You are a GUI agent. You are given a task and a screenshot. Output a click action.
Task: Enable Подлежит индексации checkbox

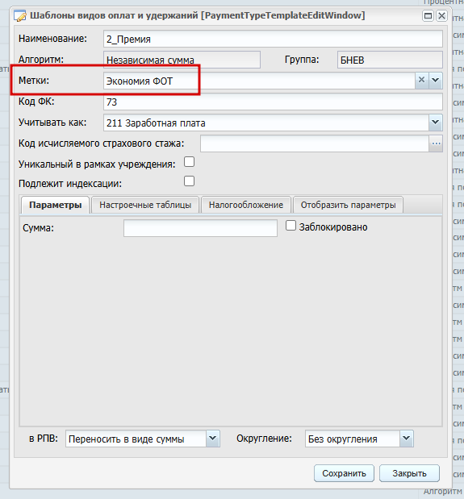tap(189, 181)
